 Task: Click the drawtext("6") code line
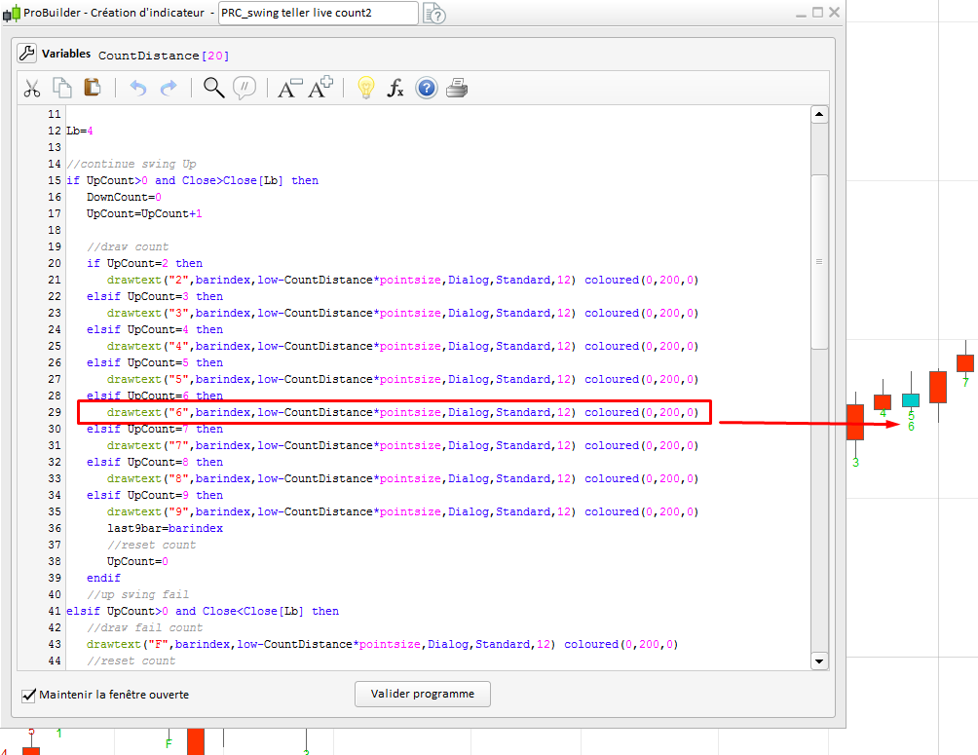[402, 412]
